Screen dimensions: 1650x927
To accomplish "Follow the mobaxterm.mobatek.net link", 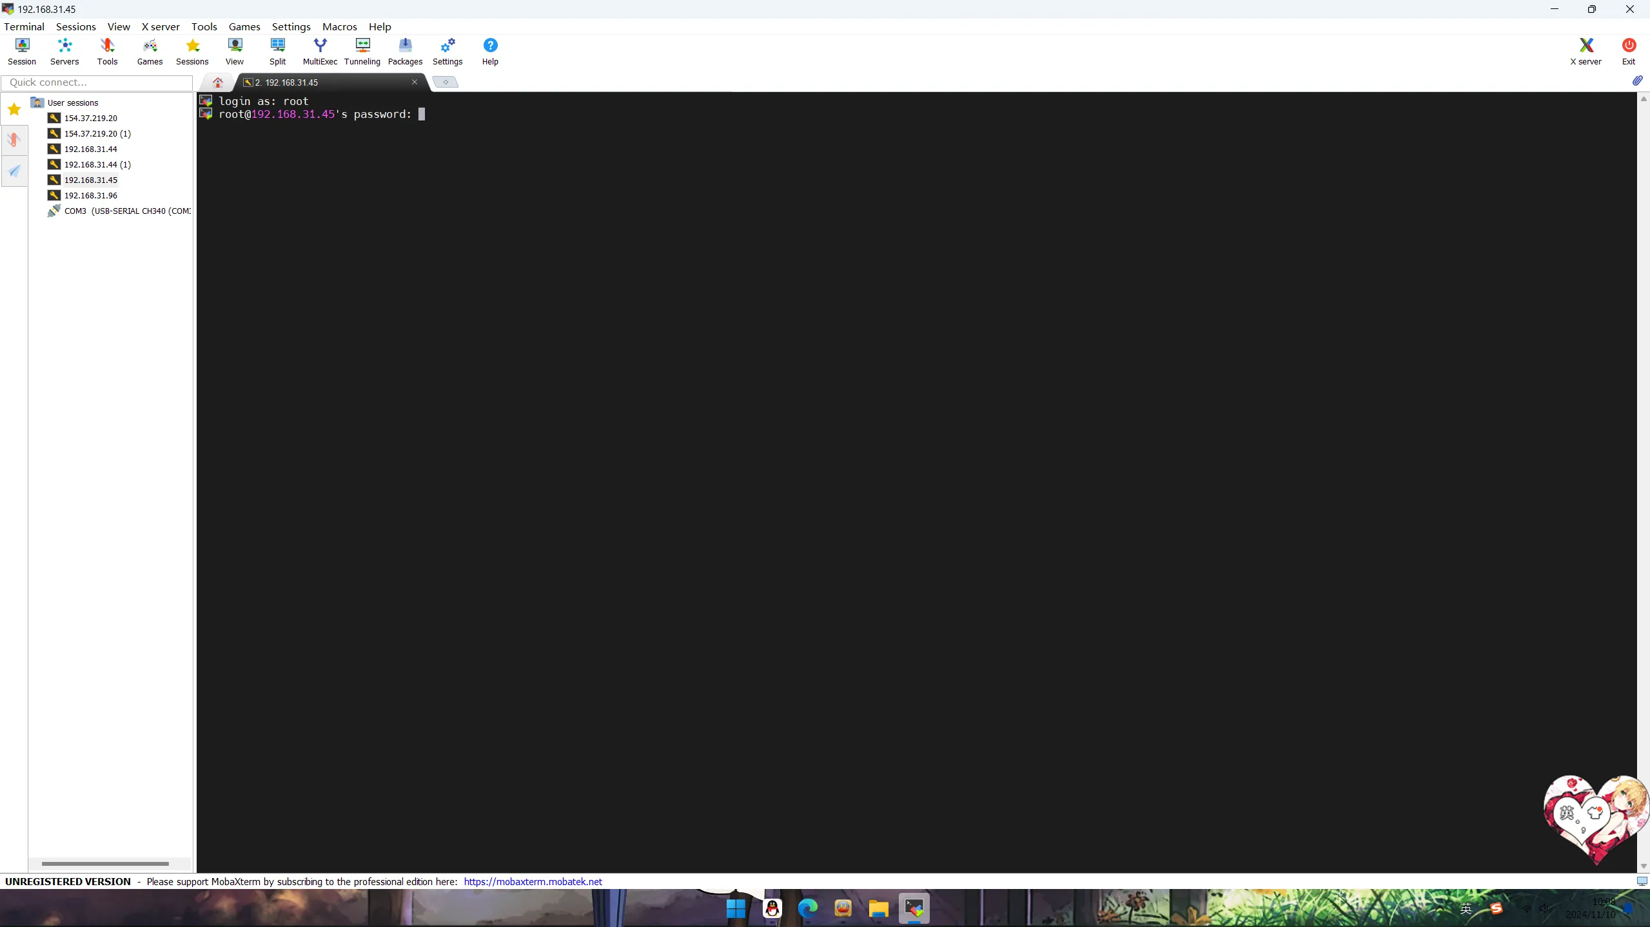I will click(533, 881).
